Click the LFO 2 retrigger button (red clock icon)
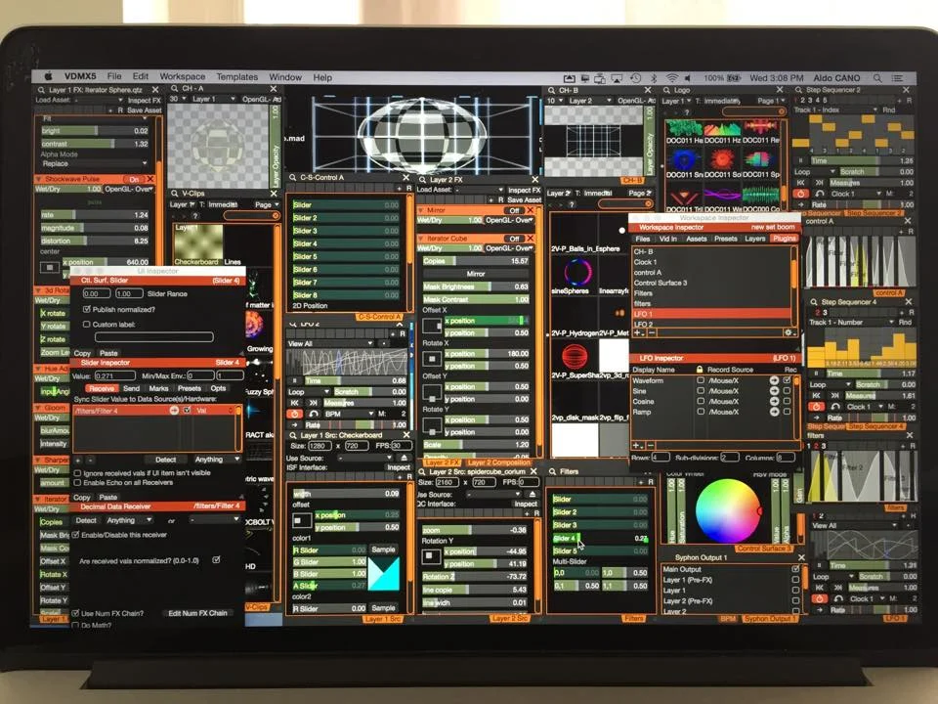This screenshot has height=704, width=938. click(294, 414)
